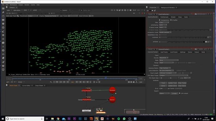Click the pause viewer updates icon
216x121 pixels.
(131, 10)
